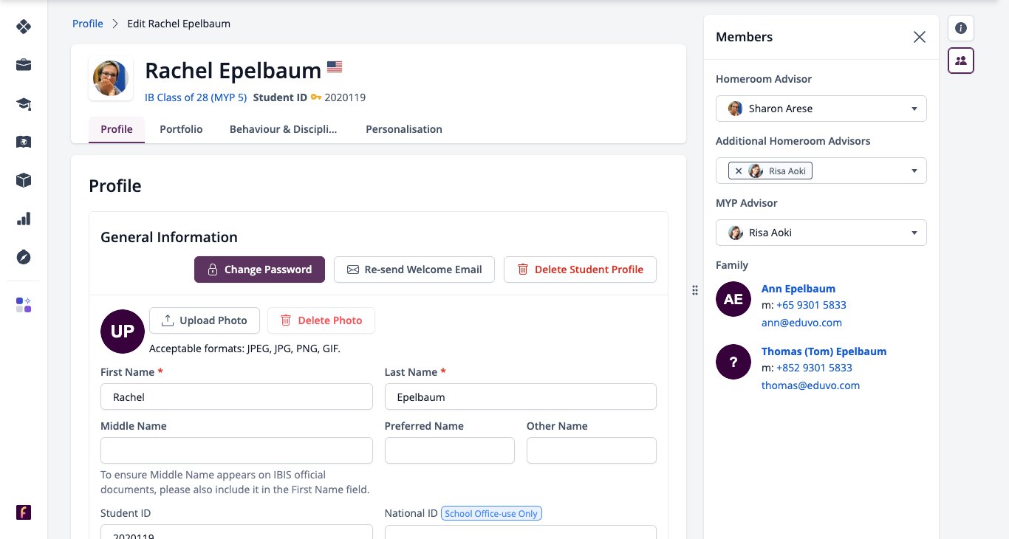Open the Homeroom Advisor dropdown

coord(821,109)
